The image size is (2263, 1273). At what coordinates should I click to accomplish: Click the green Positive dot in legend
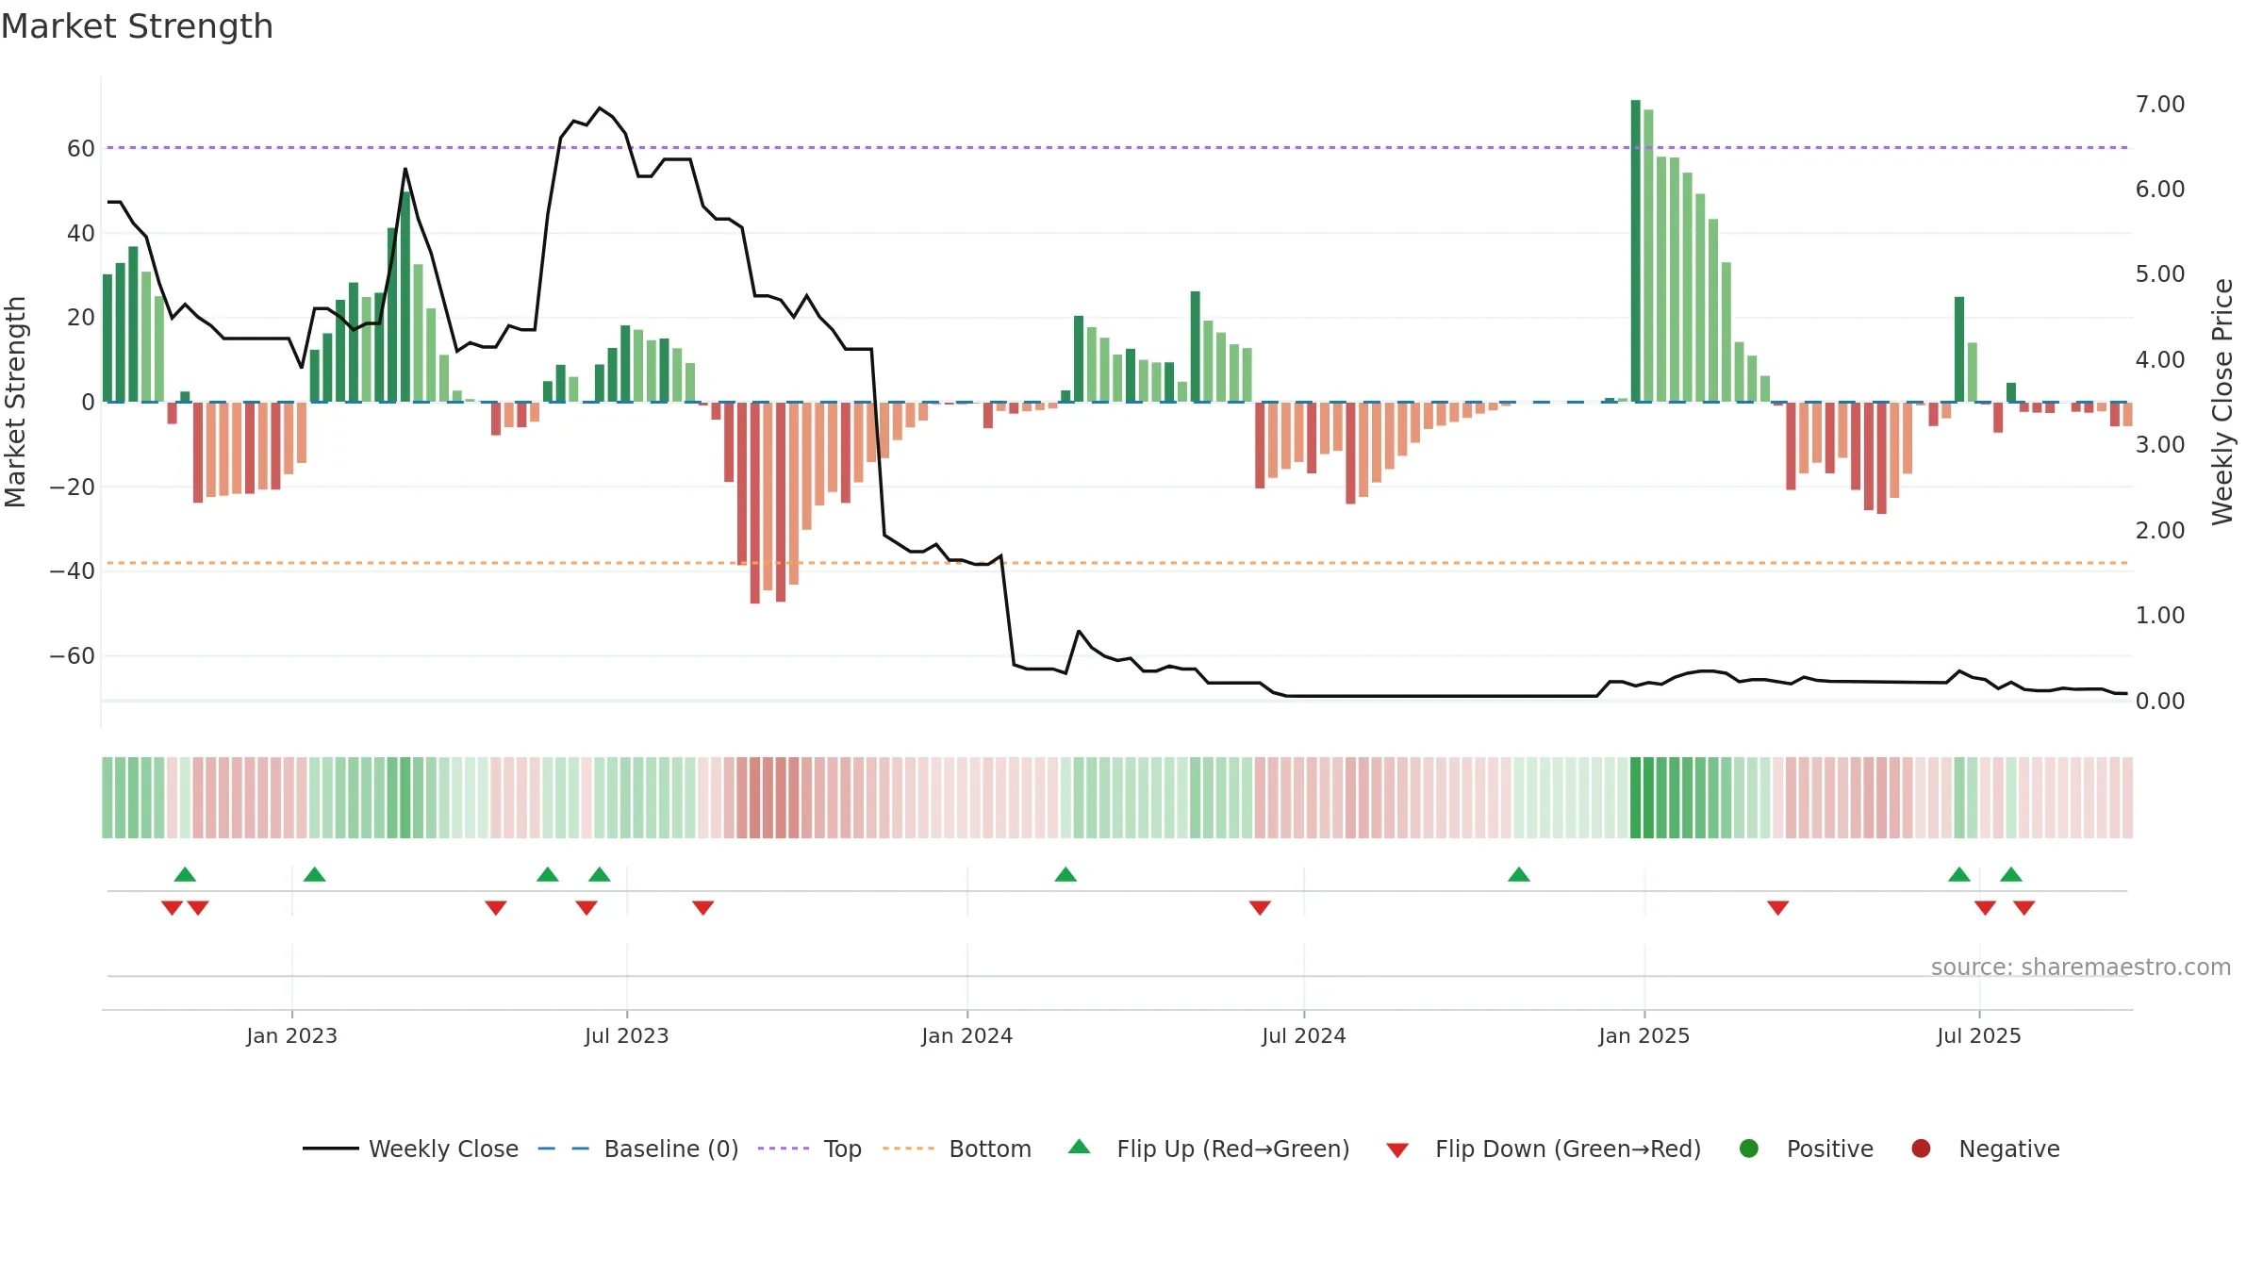[1749, 1149]
